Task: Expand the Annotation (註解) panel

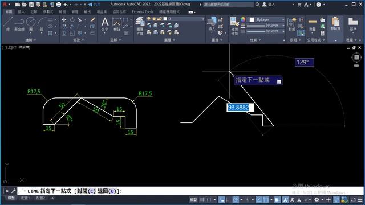Action: 116,40
